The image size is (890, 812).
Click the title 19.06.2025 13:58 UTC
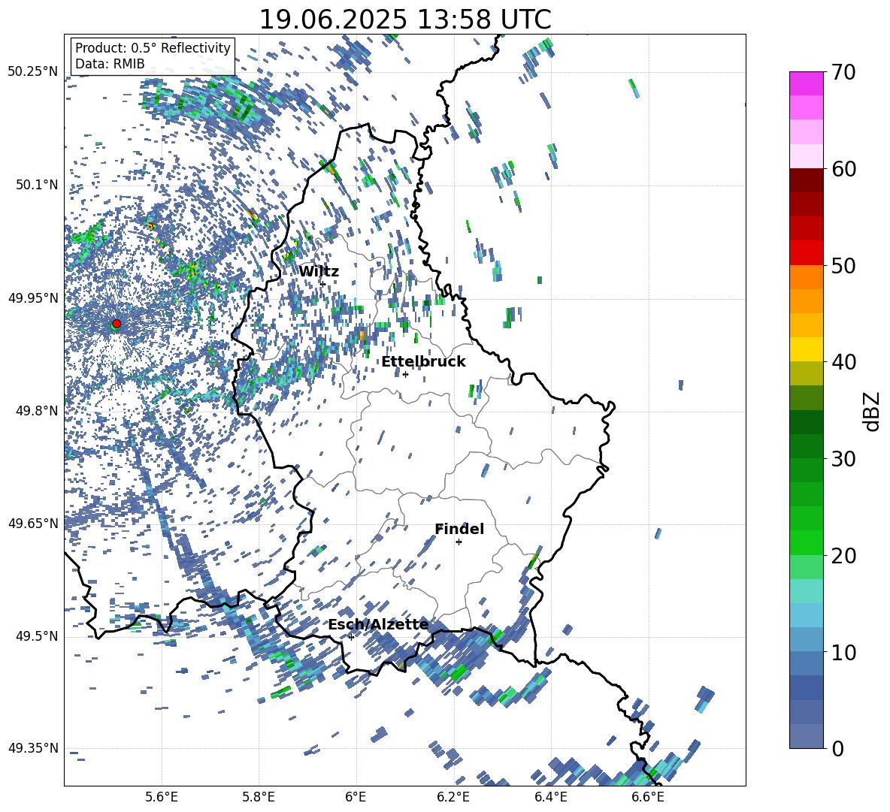point(405,20)
